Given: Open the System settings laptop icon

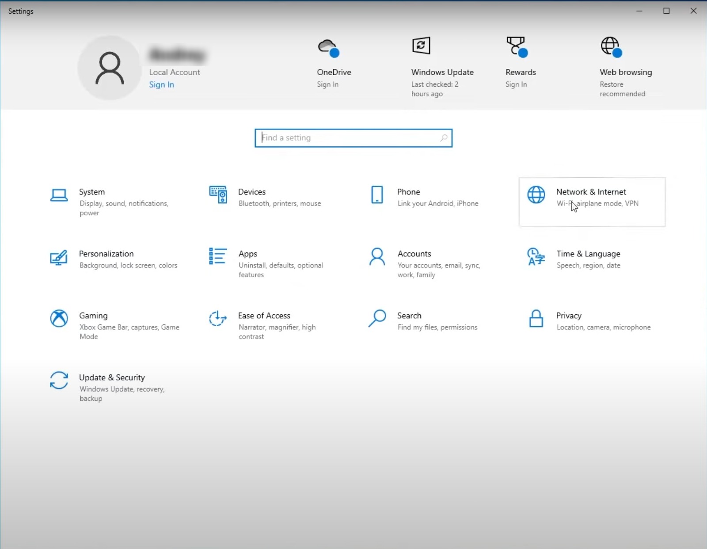Looking at the screenshot, I should [59, 195].
